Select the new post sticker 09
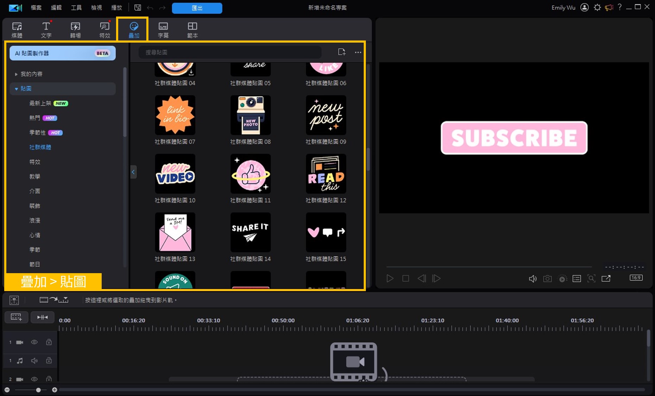 click(326, 115)
